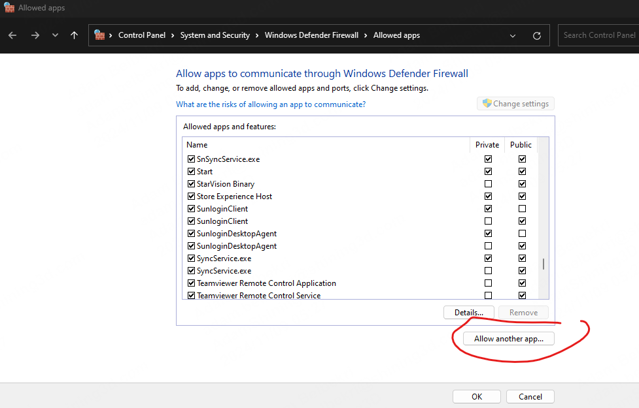The image size is (639, 408).
Task: Expand the address bar history dropdown
Action: [x=513, y=36]
